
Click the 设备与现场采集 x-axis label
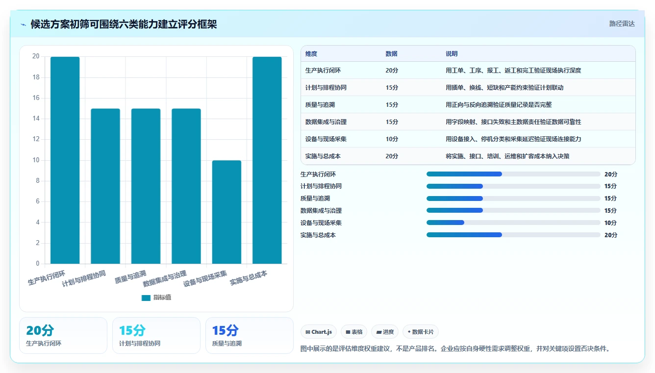[x=205, y=278]
